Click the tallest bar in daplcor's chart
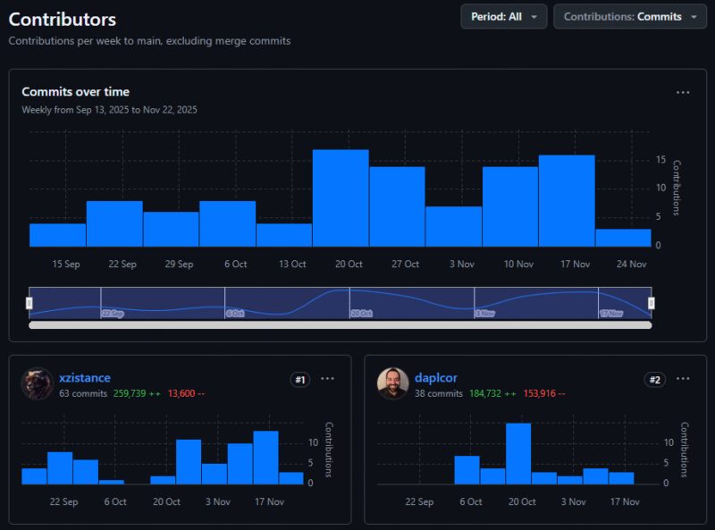 pyautogui.click(x=518, y=453)
